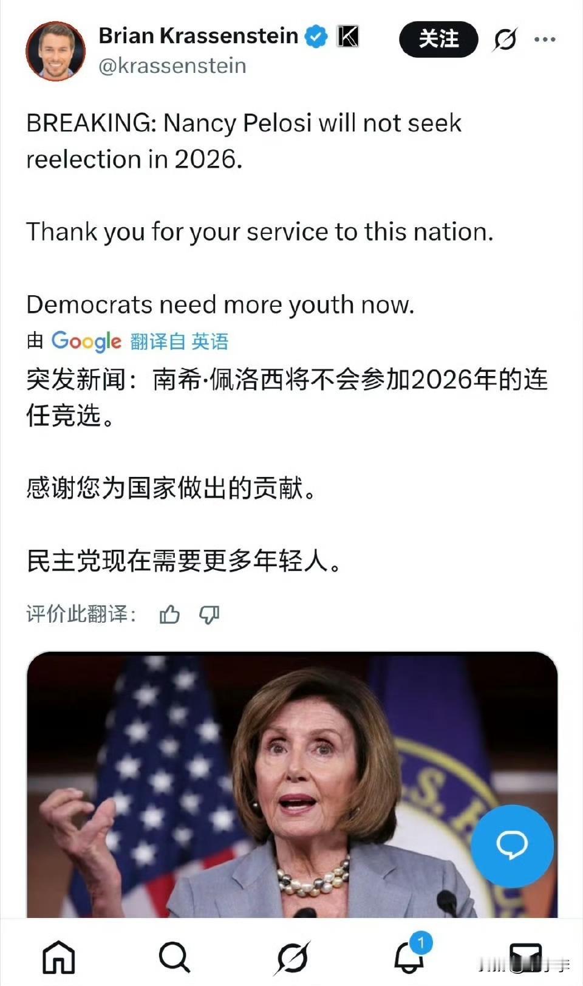
Task: Go to the Home tab
Action: pyautogui.click(x=59, y=957)
